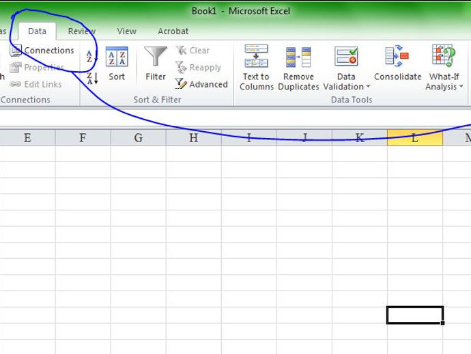Viewport: 471px width, 354px height.
Task: Open the Sort dialog
Action: [117, 64]
